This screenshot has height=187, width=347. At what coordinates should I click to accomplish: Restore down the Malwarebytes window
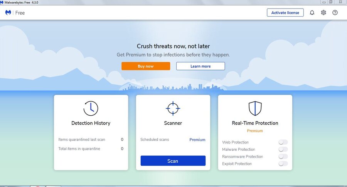tap(331, 2)
